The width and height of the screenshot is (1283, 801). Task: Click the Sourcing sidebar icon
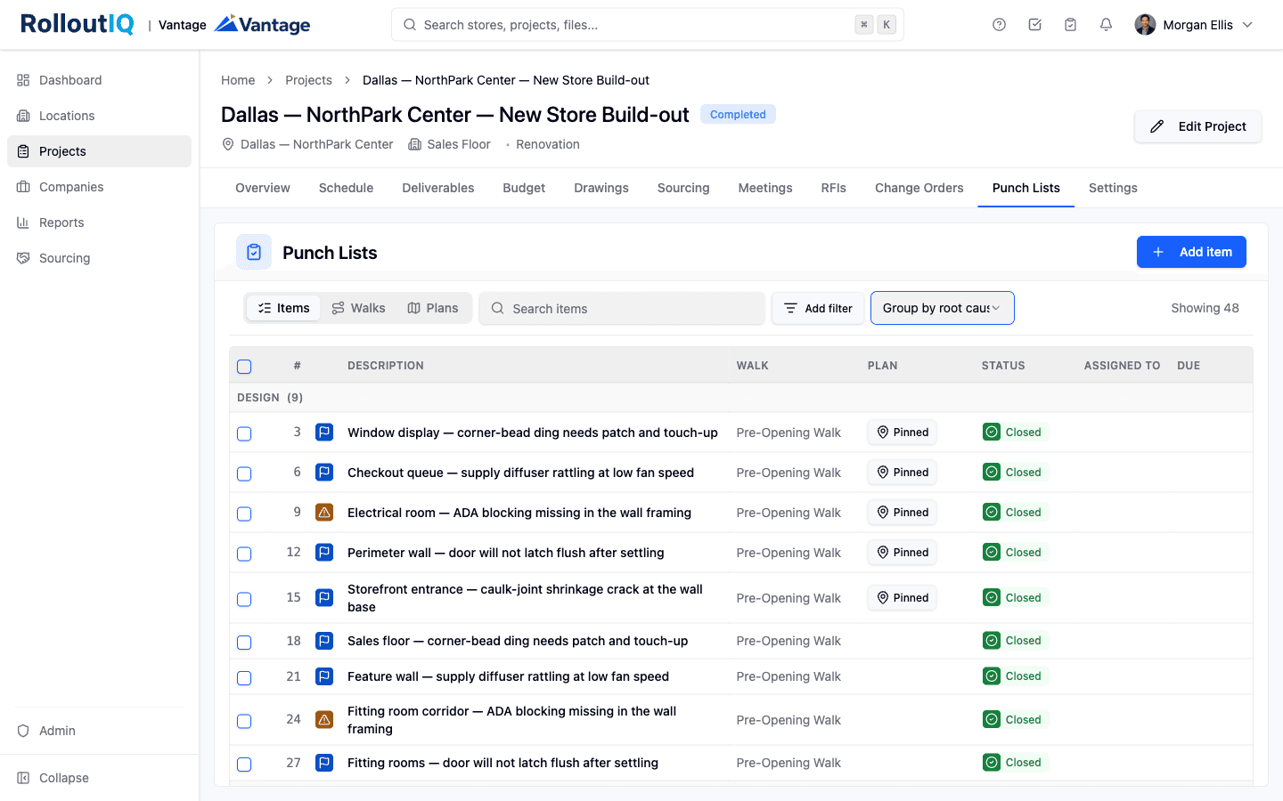click(23, 258)
